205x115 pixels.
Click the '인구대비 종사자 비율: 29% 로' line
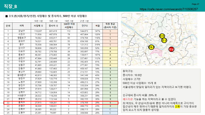[x=140, y=95]
